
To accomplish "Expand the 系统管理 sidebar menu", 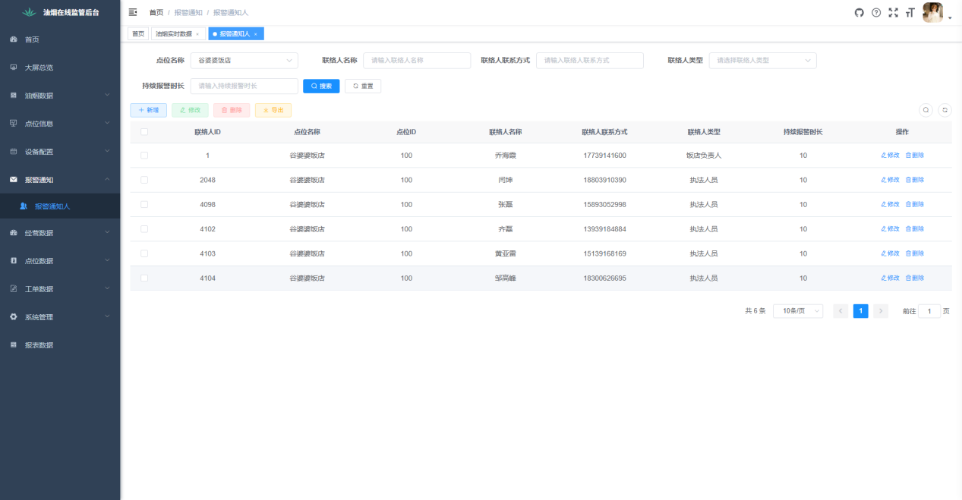I will click(60, 317).
